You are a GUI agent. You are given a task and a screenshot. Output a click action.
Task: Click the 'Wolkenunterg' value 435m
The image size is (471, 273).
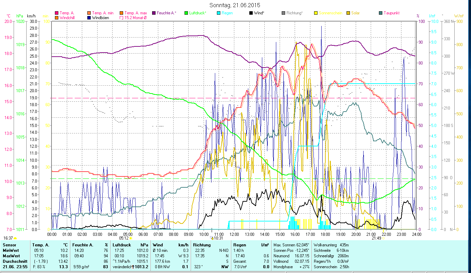pyautogui.click(x=344, y=245)
